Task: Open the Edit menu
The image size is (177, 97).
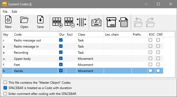Action: coord(14,12)
